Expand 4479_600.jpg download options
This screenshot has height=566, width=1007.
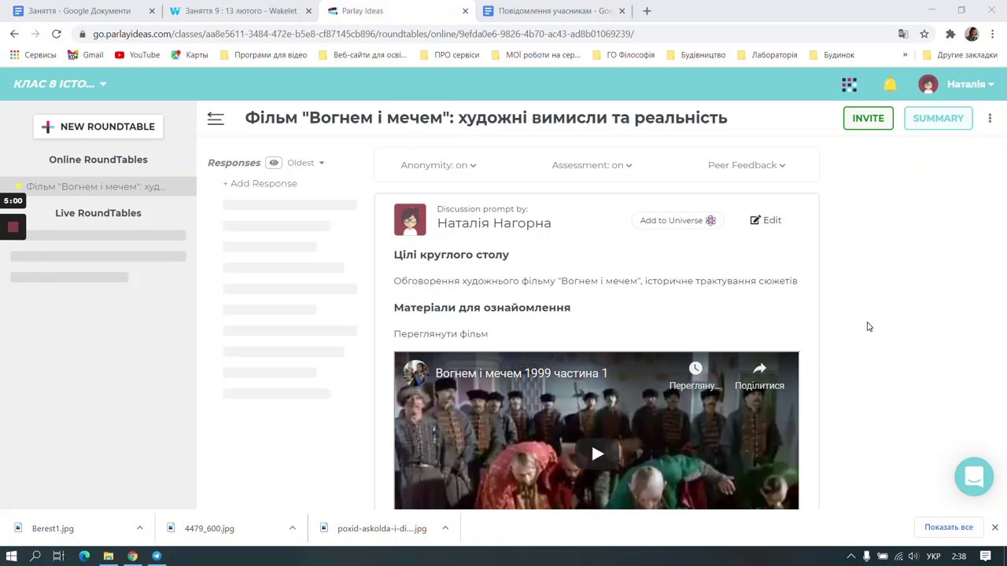[x=292, y=528]
